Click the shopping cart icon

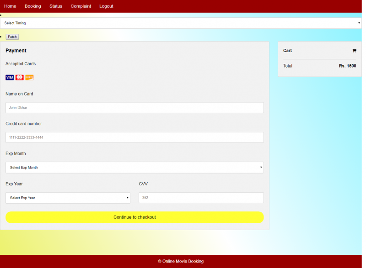click(x=354, y=51)
